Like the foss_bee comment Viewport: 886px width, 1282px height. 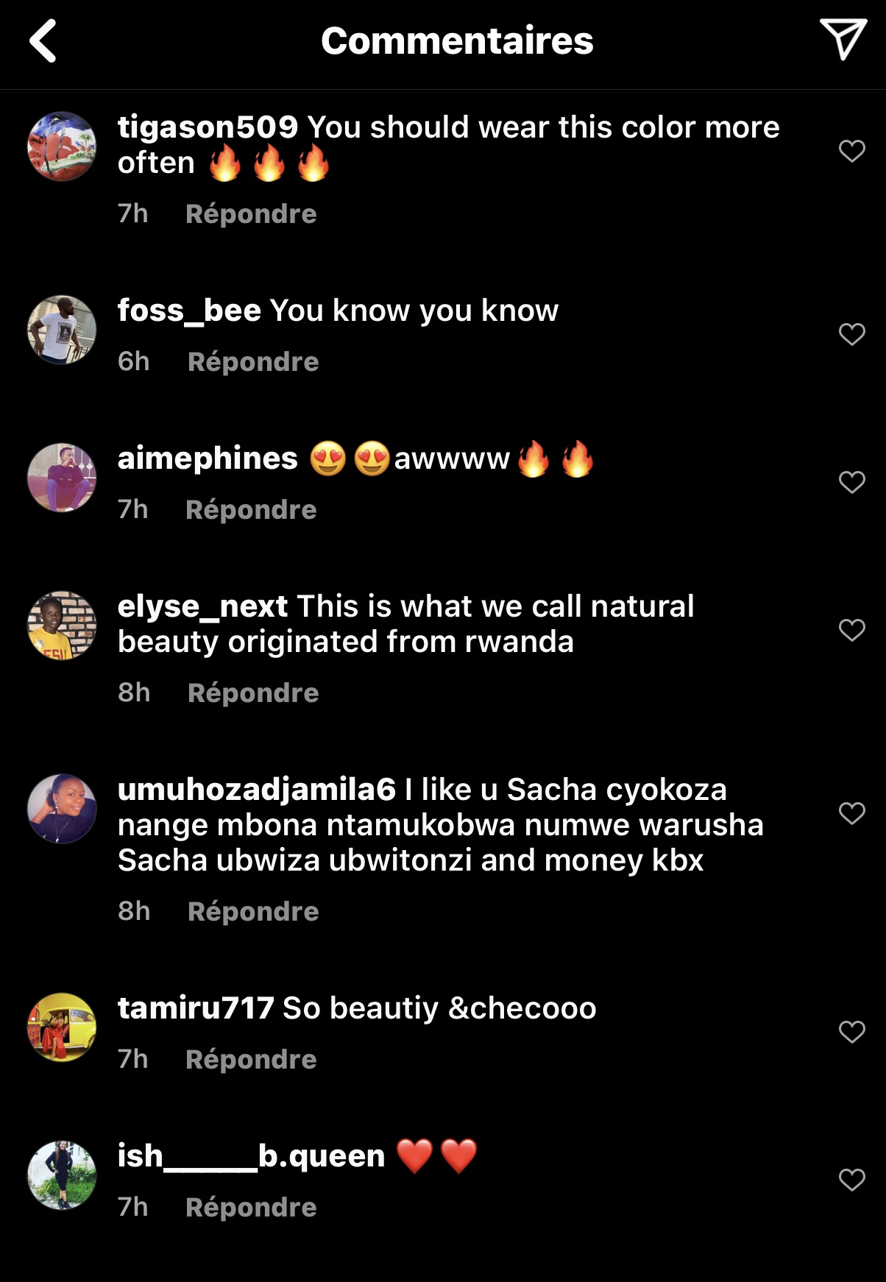coord(851,334)
